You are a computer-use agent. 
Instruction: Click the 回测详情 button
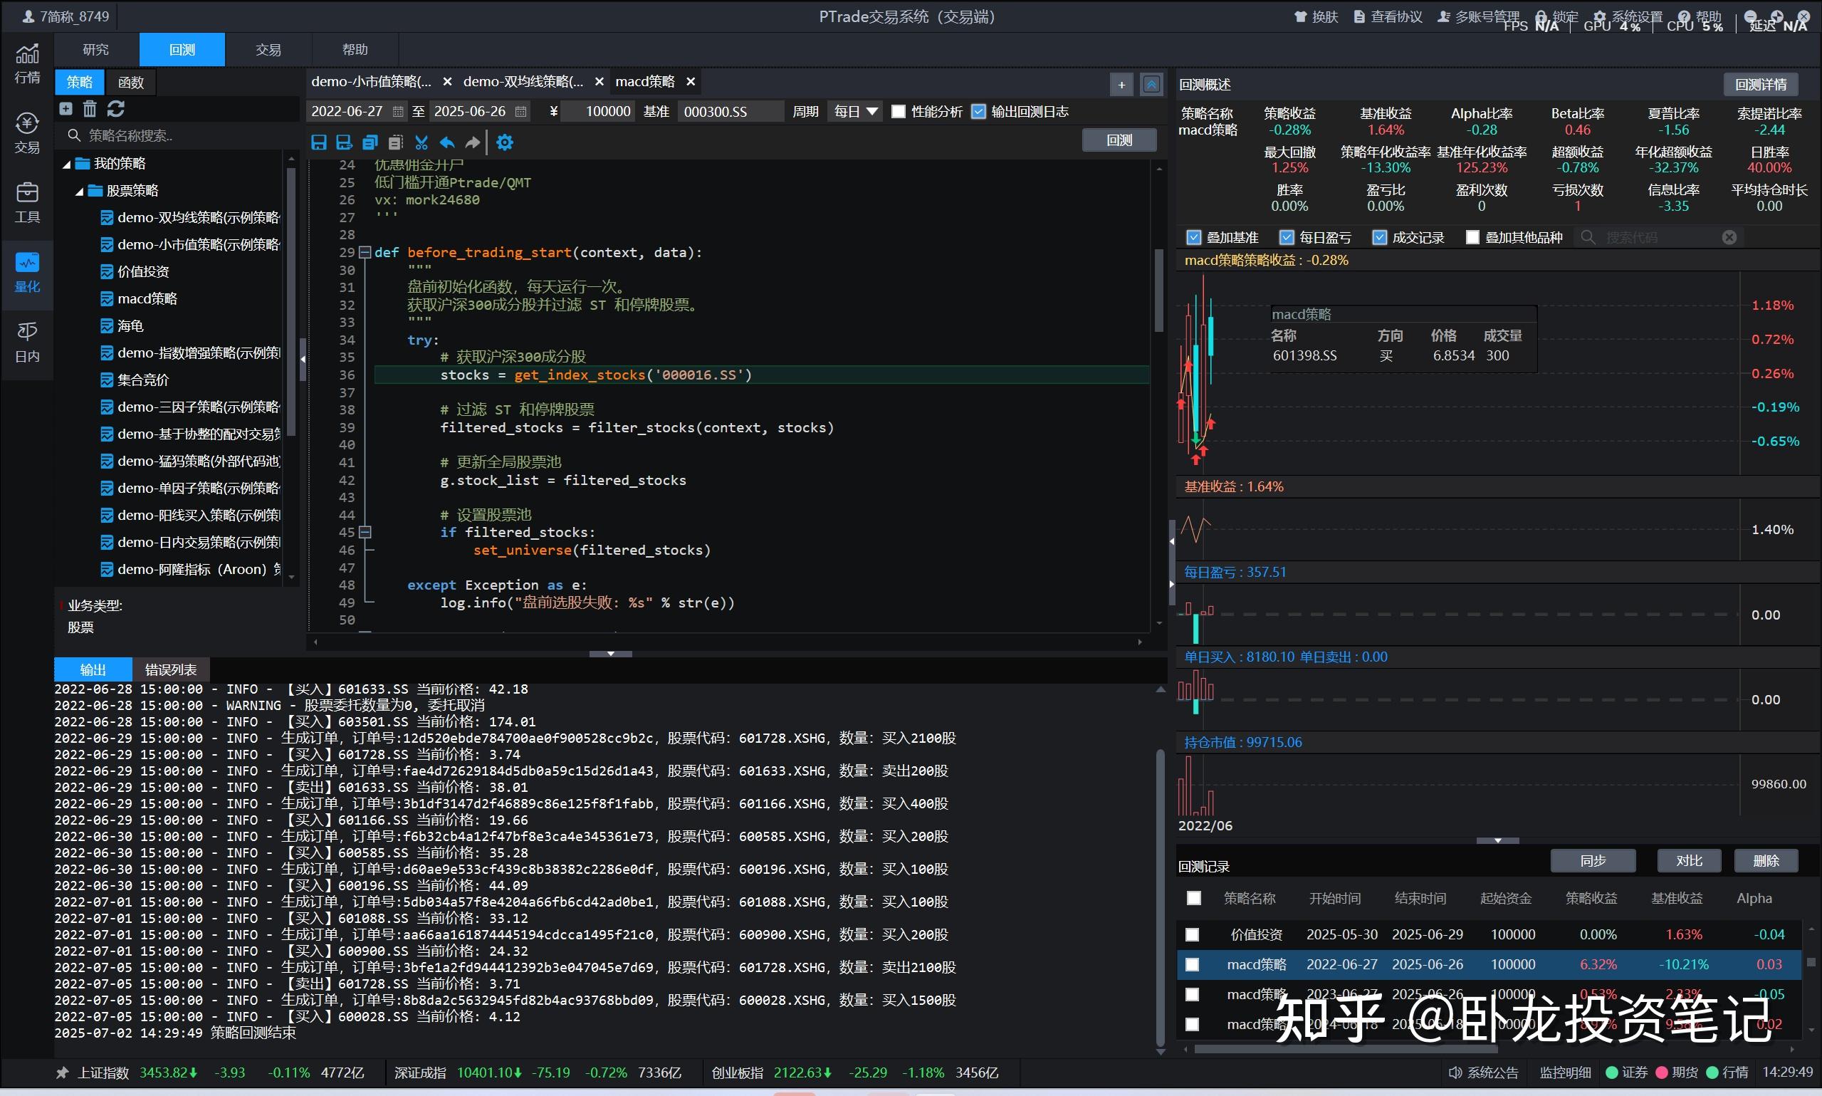(x=1761, y=84)
